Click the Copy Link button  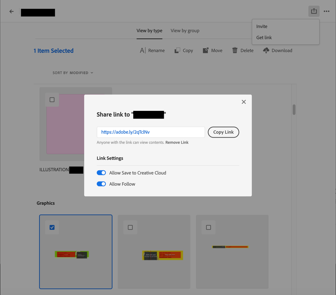point(223,132)
